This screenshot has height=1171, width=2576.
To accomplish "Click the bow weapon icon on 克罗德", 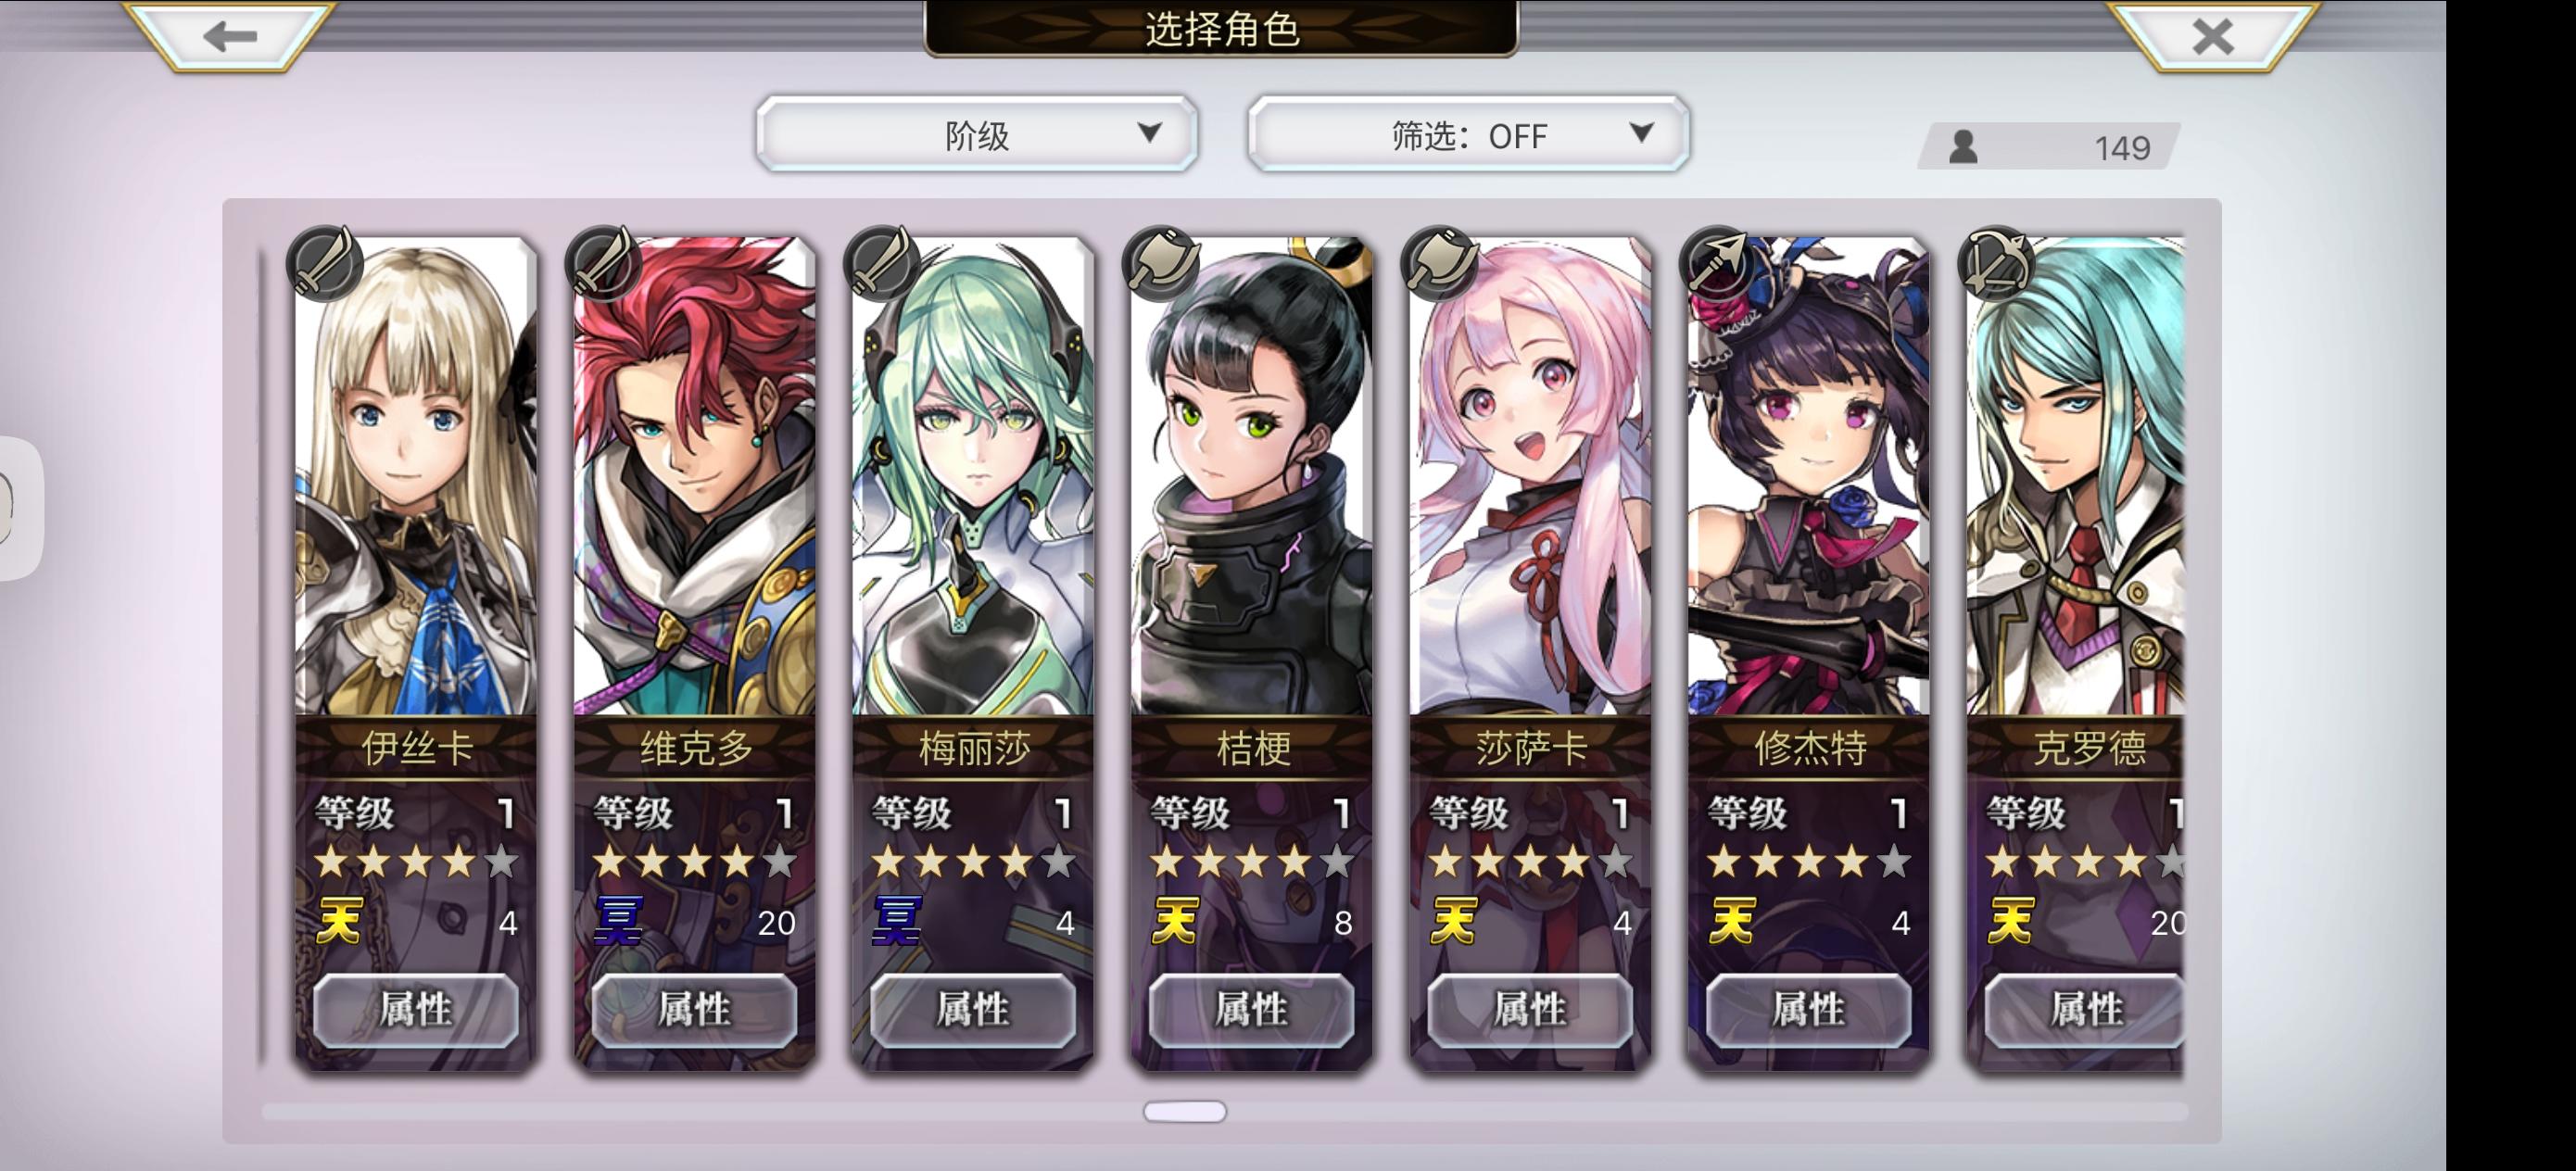I will (x=1997, y=263).
